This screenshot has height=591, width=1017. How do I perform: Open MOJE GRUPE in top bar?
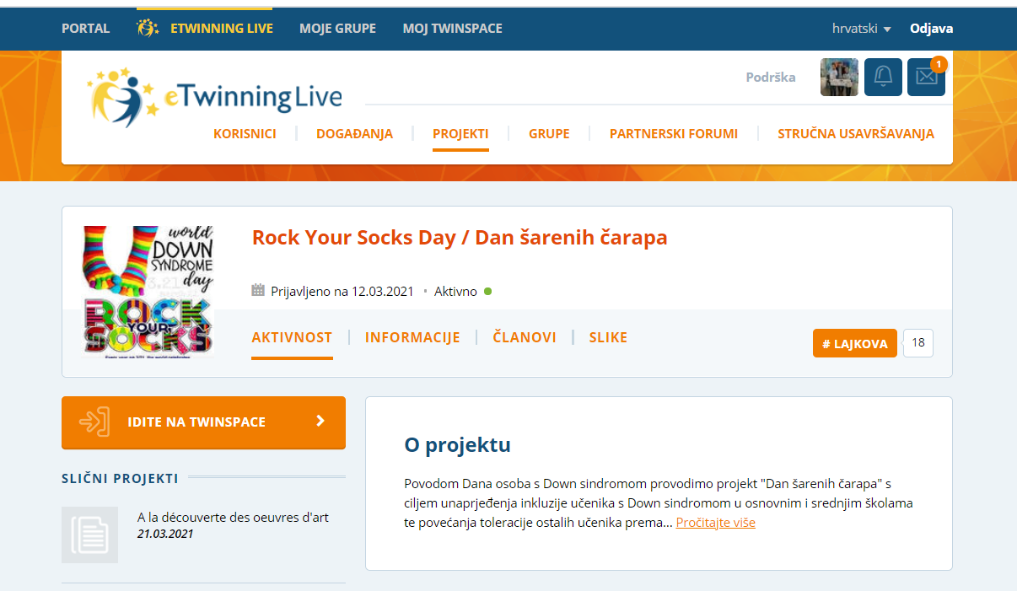(337, 29)
